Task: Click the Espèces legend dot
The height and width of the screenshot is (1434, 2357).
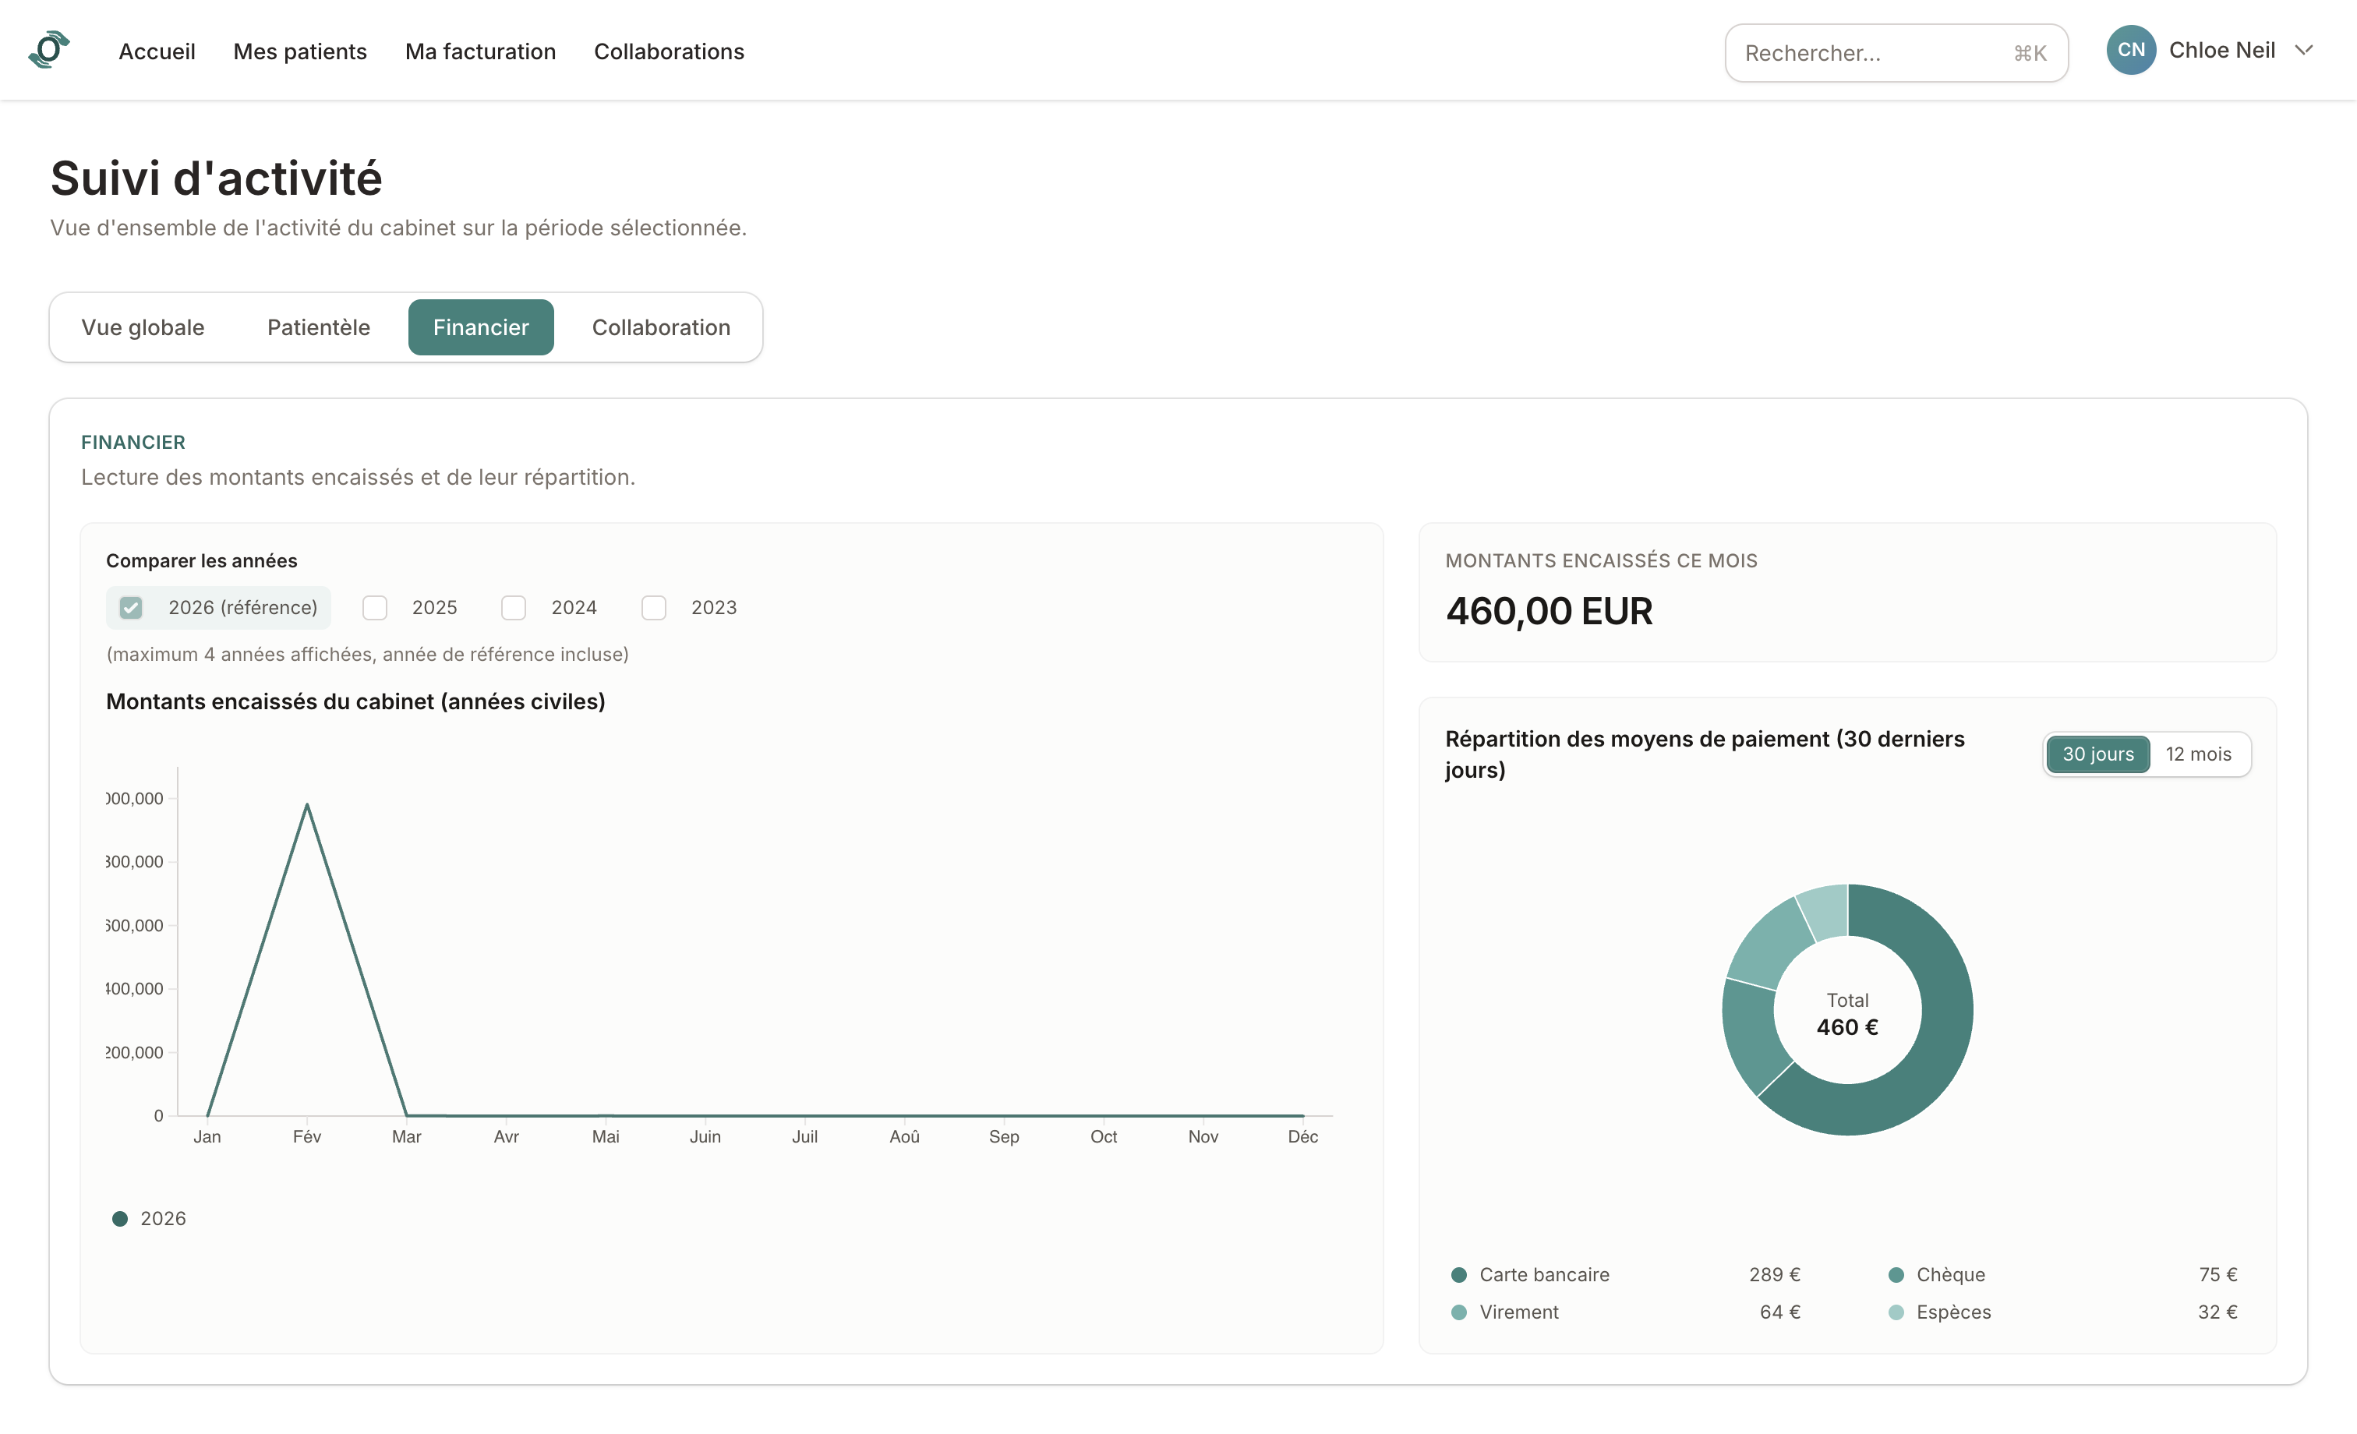Action: pyautogui.click(x=1896, y=1312)
